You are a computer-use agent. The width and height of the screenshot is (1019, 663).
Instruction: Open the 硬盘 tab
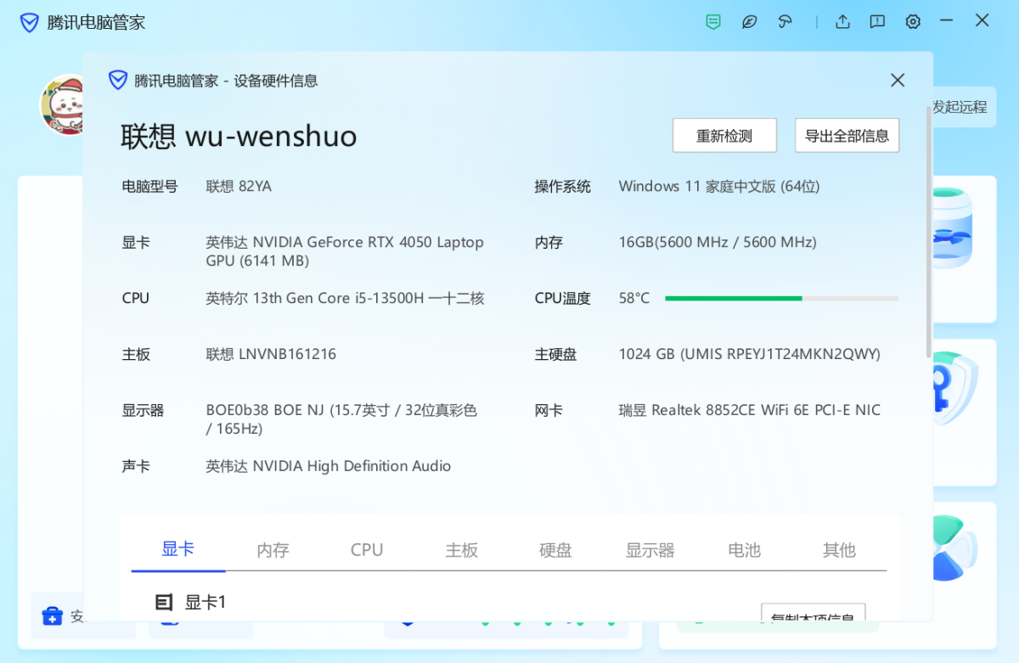(555, 550)
